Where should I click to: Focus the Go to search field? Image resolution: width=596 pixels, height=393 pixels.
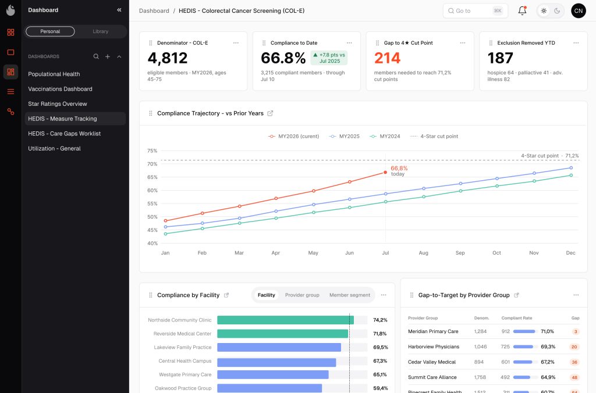click(x=475, y=10)
